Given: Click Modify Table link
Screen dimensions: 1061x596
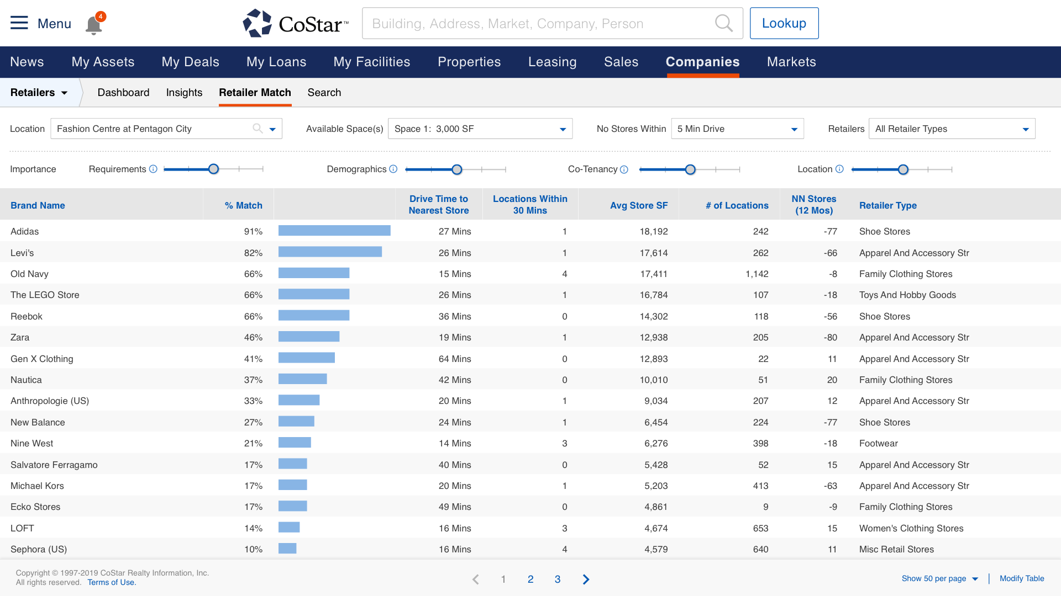Looking at the screenshot, I should coord(1022,578).
